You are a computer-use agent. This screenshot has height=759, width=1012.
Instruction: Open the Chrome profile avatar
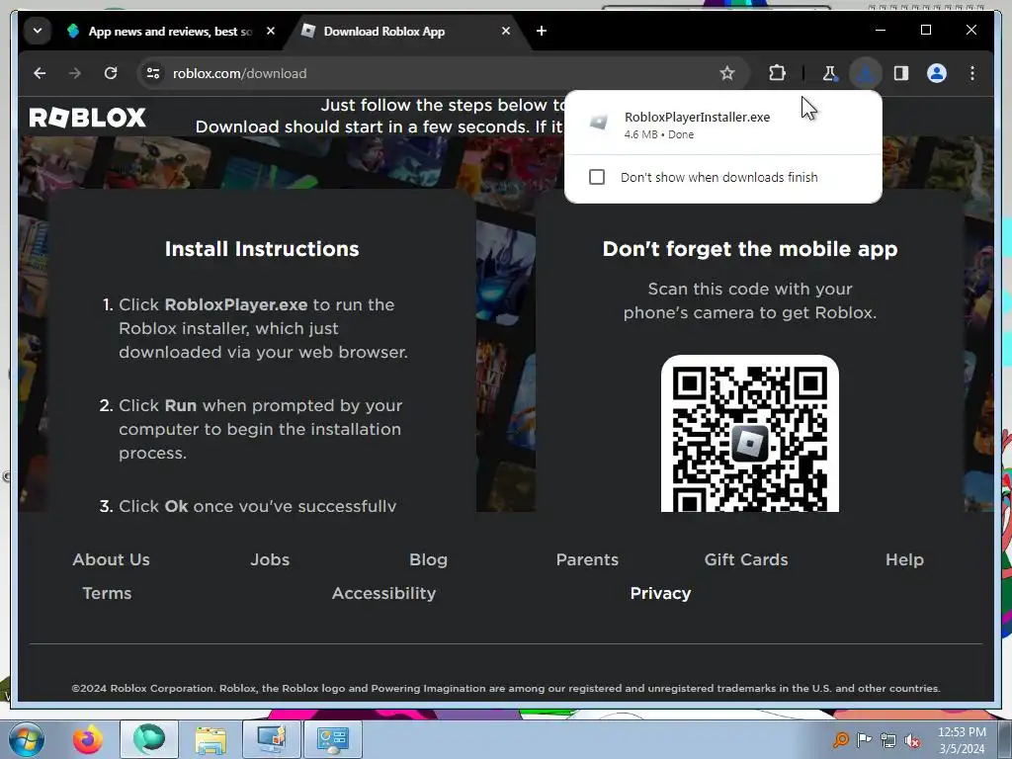coord(937,73)
